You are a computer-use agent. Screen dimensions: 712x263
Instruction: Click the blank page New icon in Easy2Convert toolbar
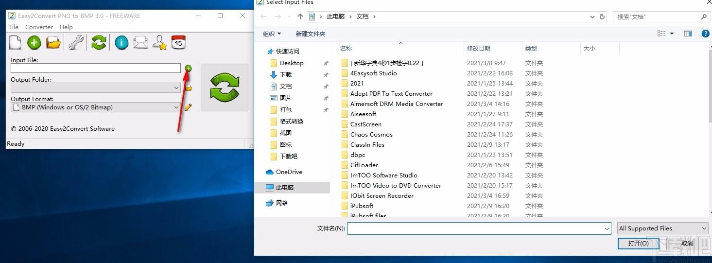pos(16,43)
